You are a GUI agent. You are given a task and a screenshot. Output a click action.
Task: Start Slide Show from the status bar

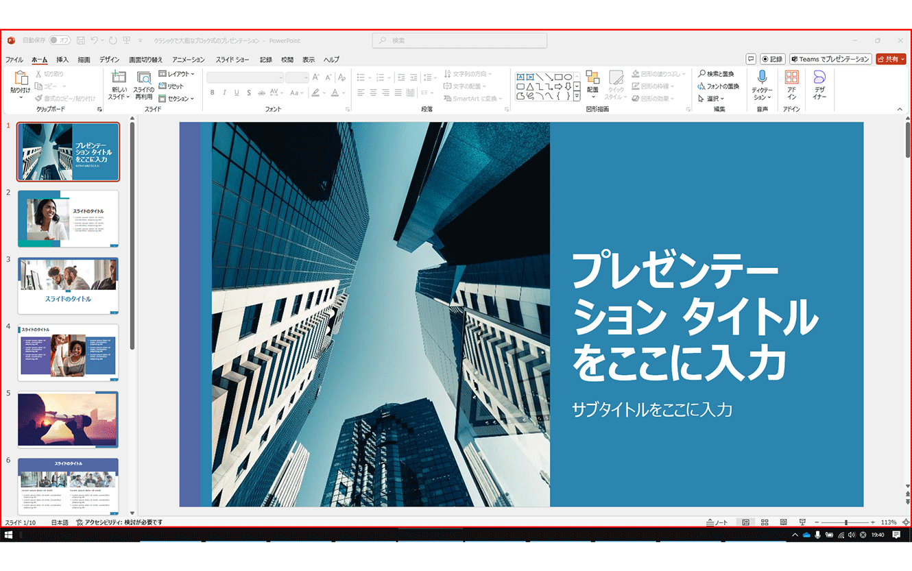pos(801,522)
